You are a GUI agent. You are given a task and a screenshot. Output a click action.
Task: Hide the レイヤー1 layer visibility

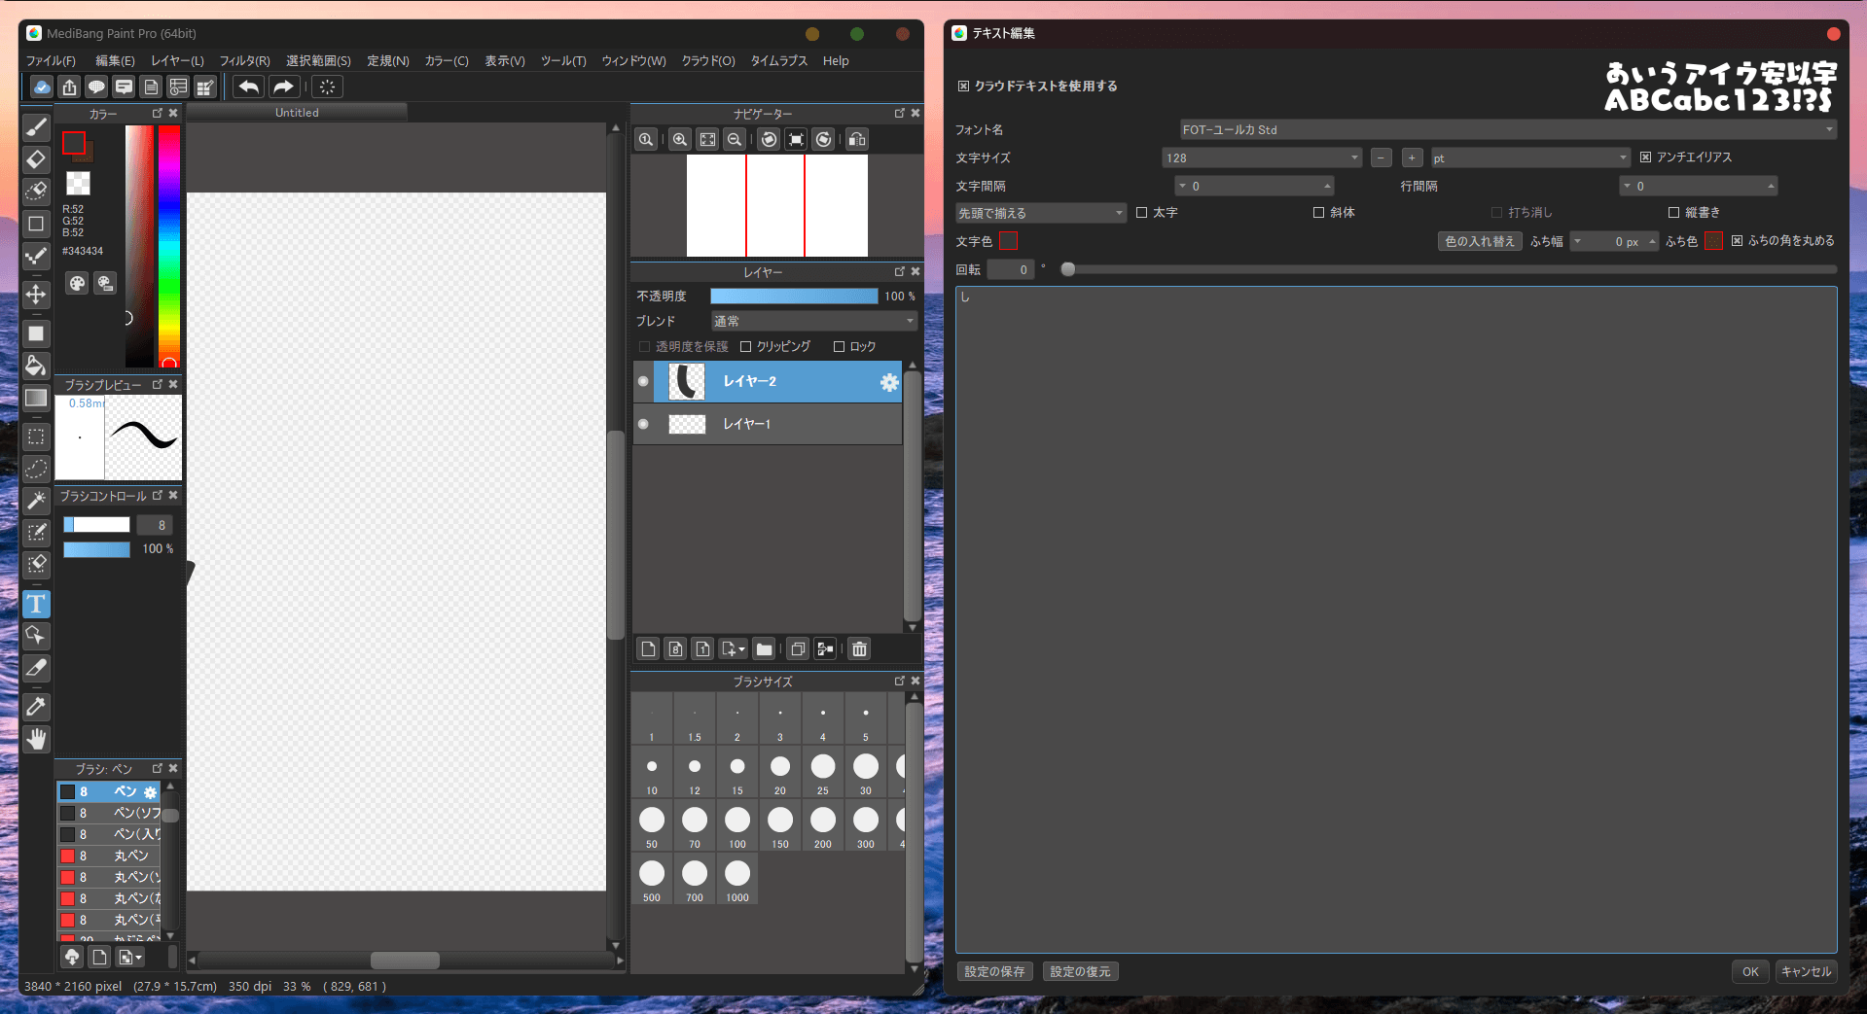click(x=643, y=424)
